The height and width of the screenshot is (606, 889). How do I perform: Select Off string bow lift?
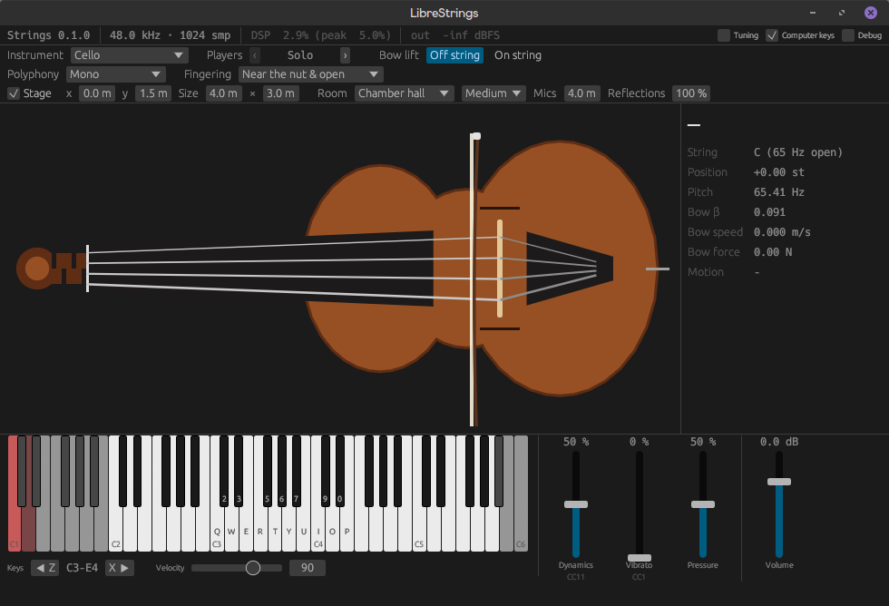[x=454, y=55]
